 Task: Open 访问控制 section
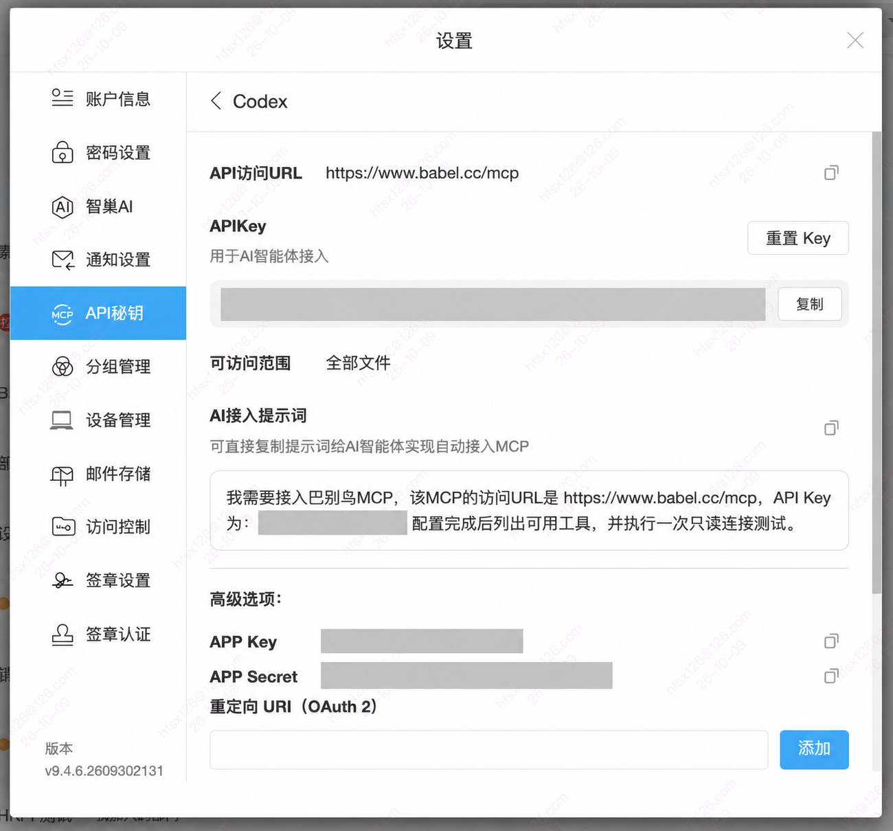[x=98, y=527]
